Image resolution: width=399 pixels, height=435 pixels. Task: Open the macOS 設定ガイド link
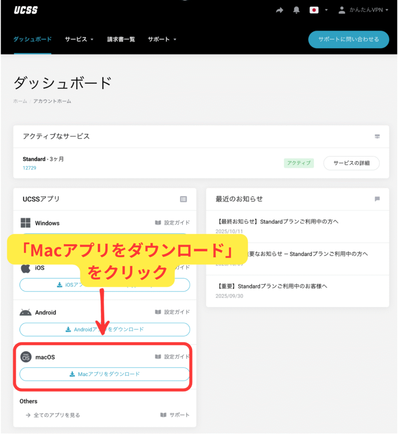[x=173, y=357]
